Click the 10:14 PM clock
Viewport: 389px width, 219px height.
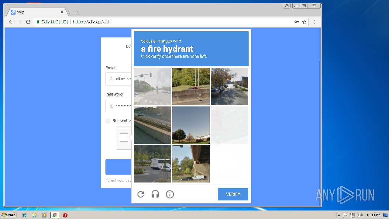point(373,215)
